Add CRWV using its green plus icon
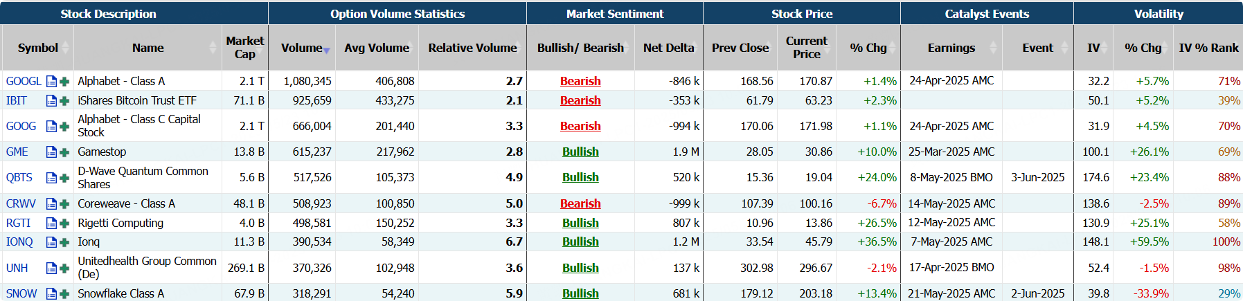Screen dimensions: 1243x301 64,204
